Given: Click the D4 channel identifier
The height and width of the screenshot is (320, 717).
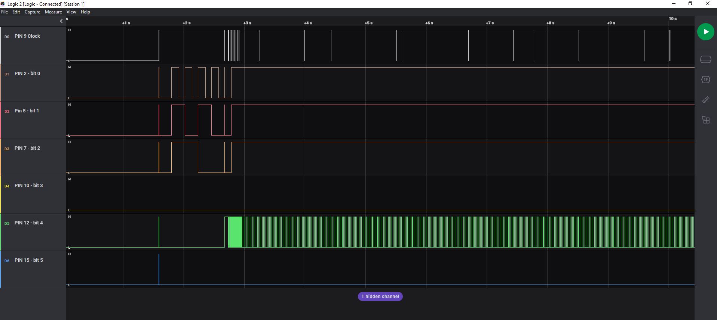Looking at the screenshot, I should click(x=7, y=186).
